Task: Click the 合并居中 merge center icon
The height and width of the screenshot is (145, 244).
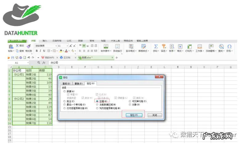Action: (106, 46)
